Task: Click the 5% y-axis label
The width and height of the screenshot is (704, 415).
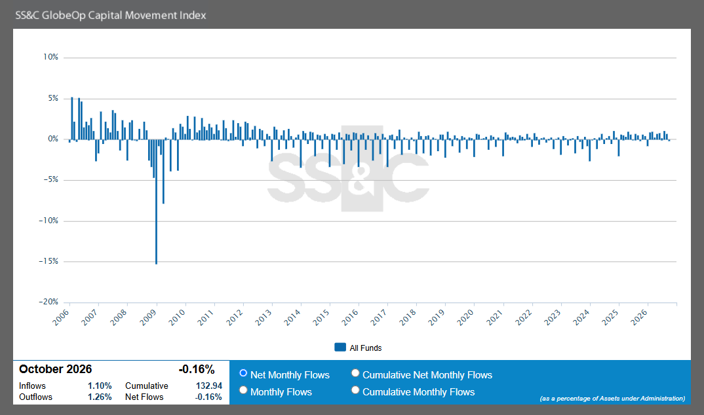Action: coord(53,98)
